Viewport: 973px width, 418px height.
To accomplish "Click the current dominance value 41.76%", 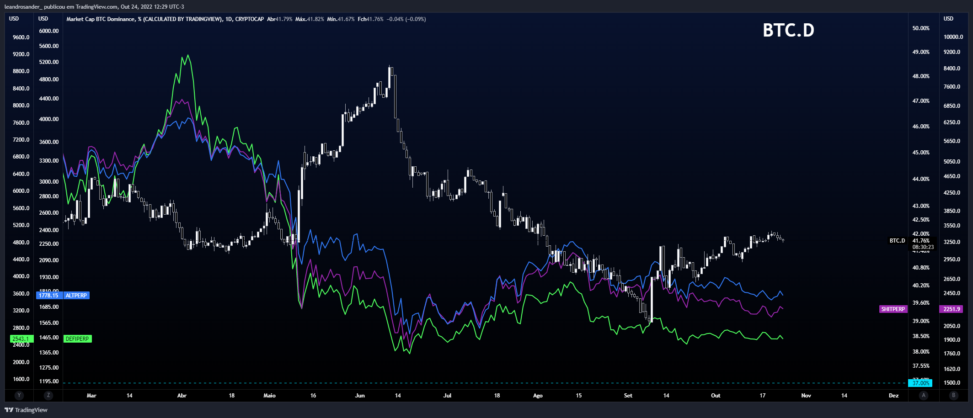I will [921, 241].
